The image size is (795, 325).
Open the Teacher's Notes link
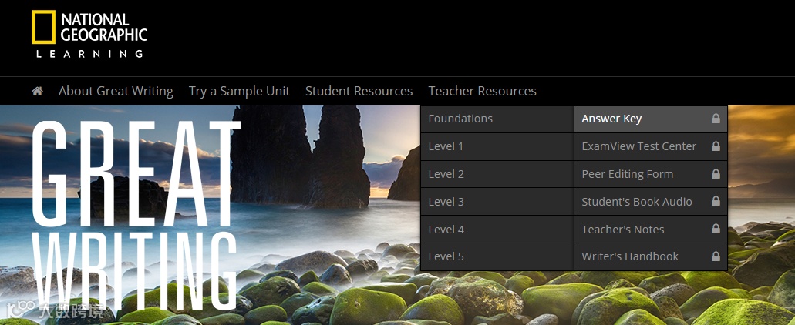point(651,230)
